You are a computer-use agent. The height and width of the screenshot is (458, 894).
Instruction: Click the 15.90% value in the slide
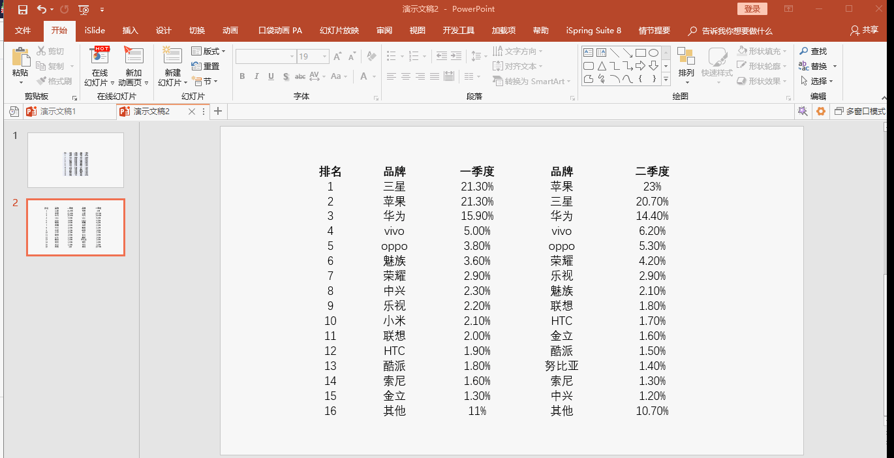[x=477, y=216]
